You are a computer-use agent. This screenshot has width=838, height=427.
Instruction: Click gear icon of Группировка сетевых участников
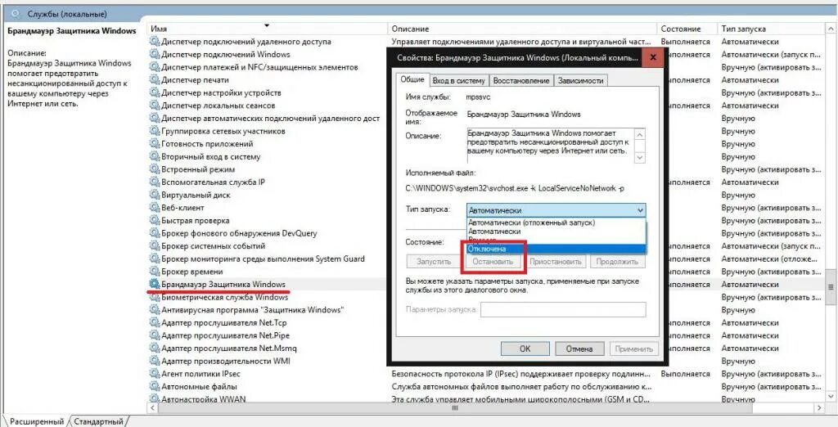[155, 131]
